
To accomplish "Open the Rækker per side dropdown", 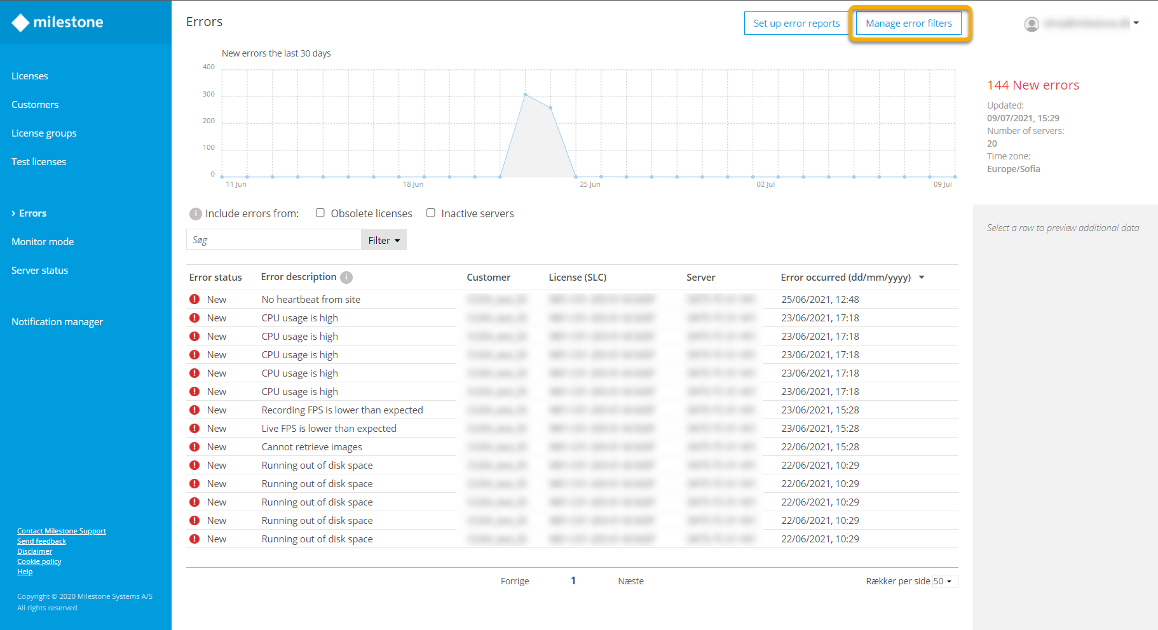I will pos(944,580).
